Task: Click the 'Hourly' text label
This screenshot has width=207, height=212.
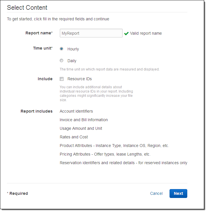Action: pyautogui.click(x=73, y=49)
